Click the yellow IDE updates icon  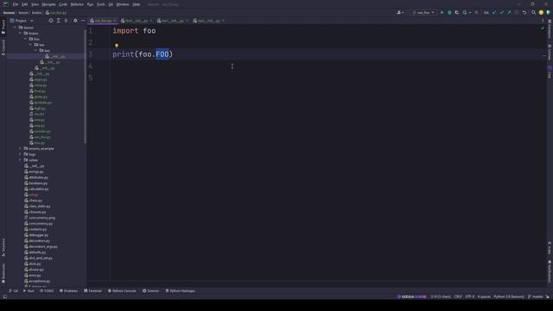[x=541, y=12]
